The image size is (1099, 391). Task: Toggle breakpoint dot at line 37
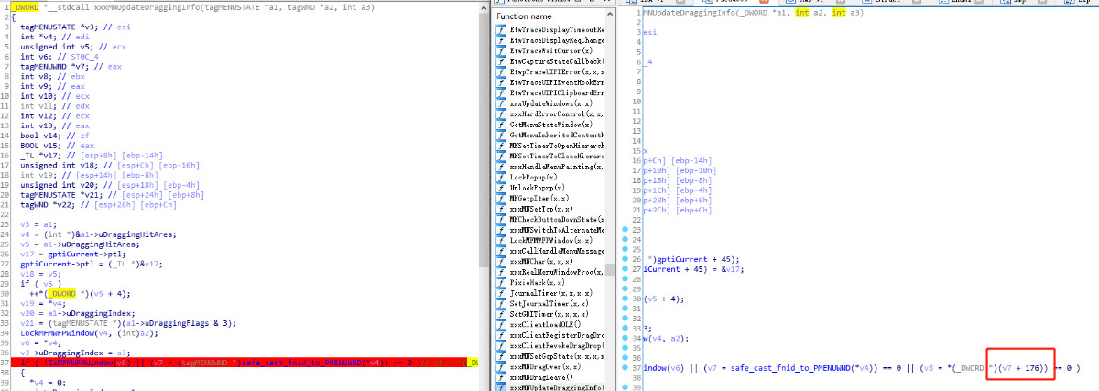pos(625,369)
